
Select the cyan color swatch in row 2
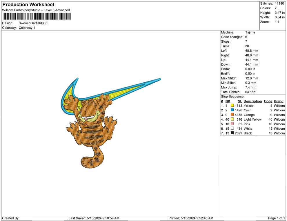click(x=232, y=110)
